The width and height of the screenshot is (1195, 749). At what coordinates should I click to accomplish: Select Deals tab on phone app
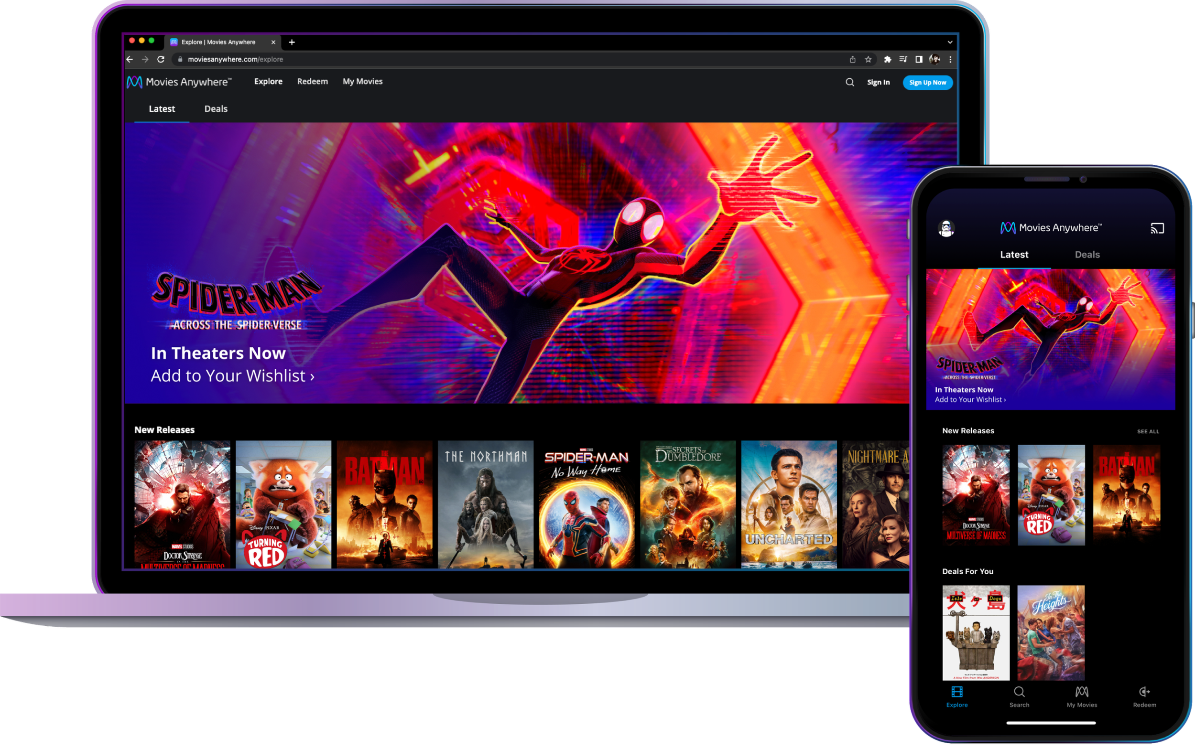click(x=1087, y=255)
